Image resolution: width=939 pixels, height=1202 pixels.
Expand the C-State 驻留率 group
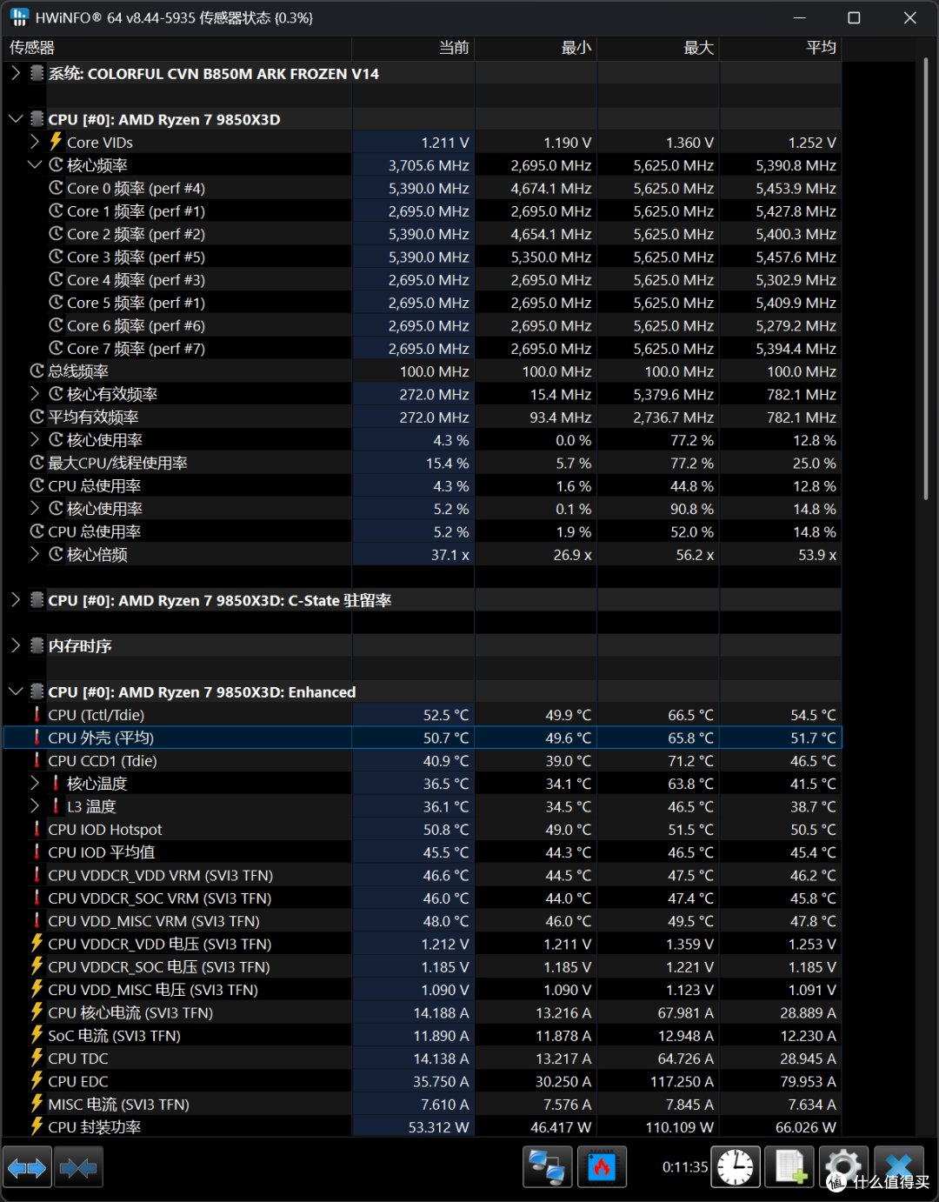tap(16, 600)
